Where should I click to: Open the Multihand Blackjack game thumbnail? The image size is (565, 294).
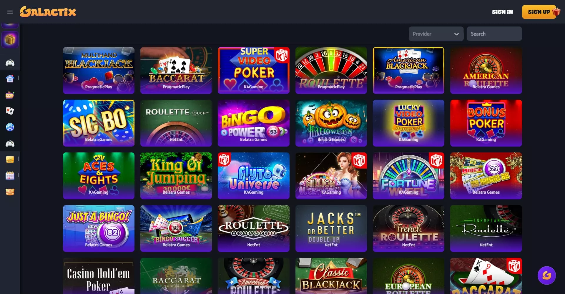[99, 70]
